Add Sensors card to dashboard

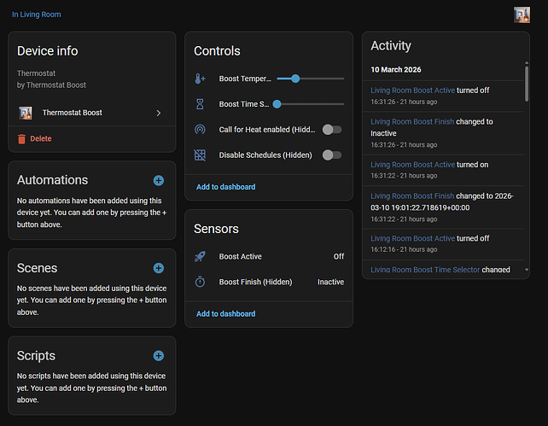[225, 313]
